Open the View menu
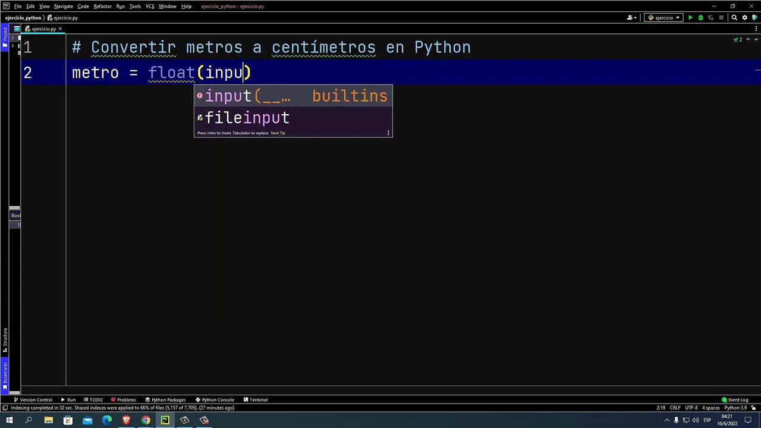The width and height of the screenshot is (761, 428). (45, 7)
